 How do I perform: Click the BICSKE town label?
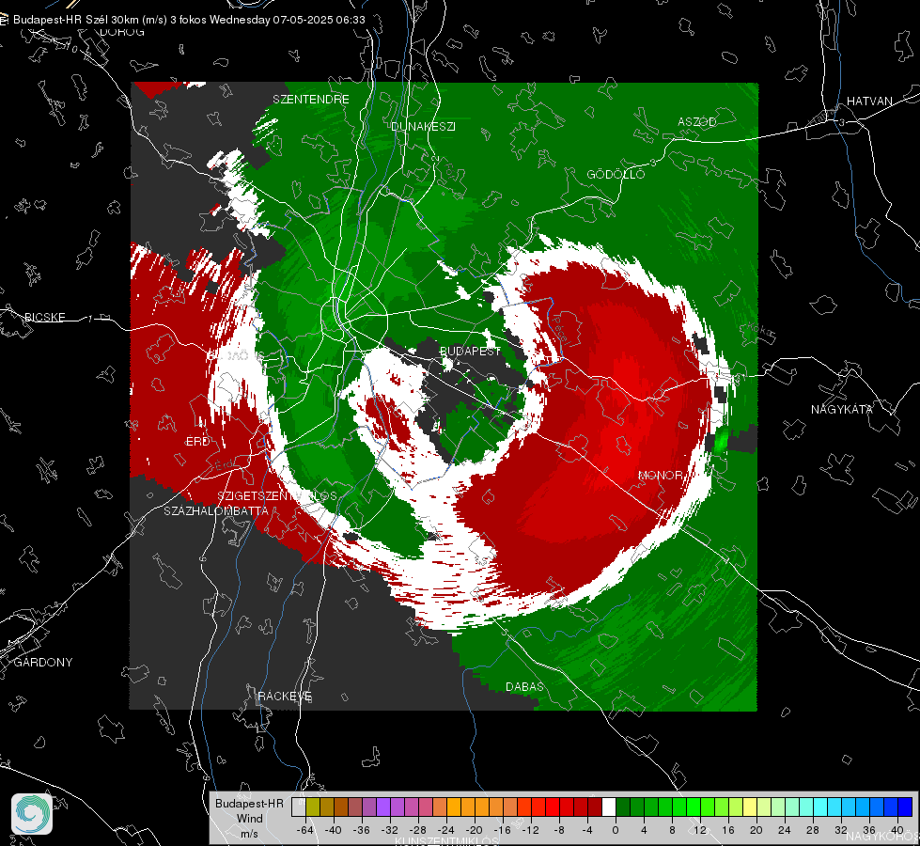[45, 317]
